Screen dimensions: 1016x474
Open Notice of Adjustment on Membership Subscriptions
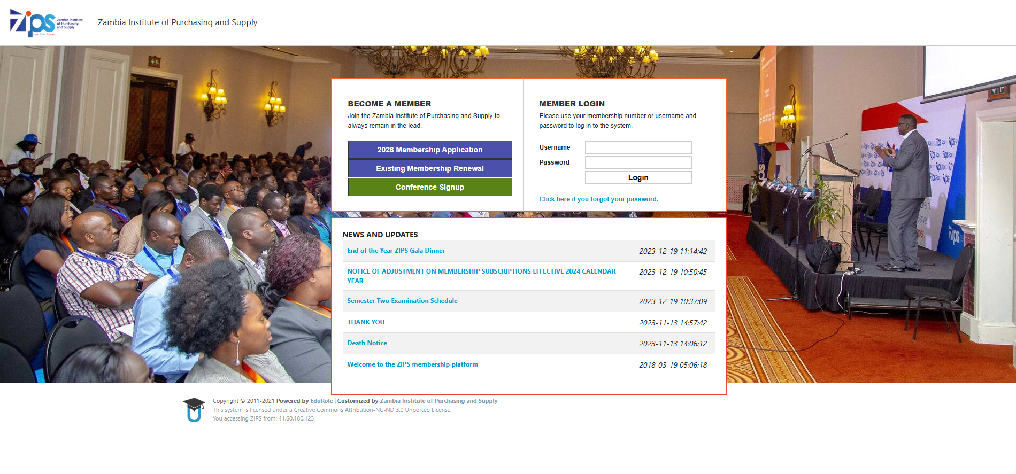tap(481, 276)
